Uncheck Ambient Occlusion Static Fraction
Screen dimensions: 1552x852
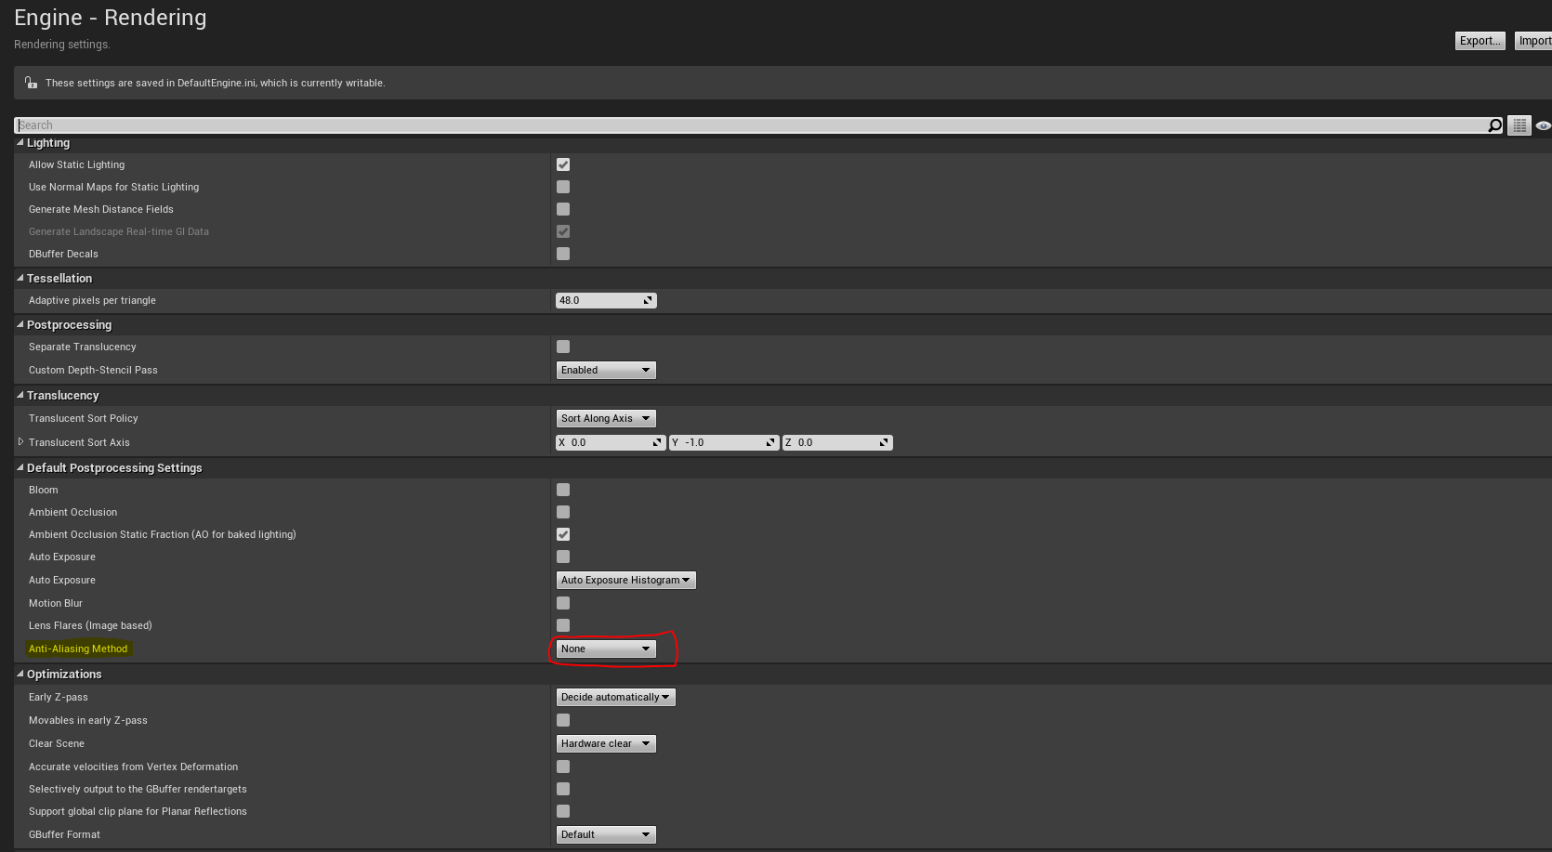coord(563,534)
